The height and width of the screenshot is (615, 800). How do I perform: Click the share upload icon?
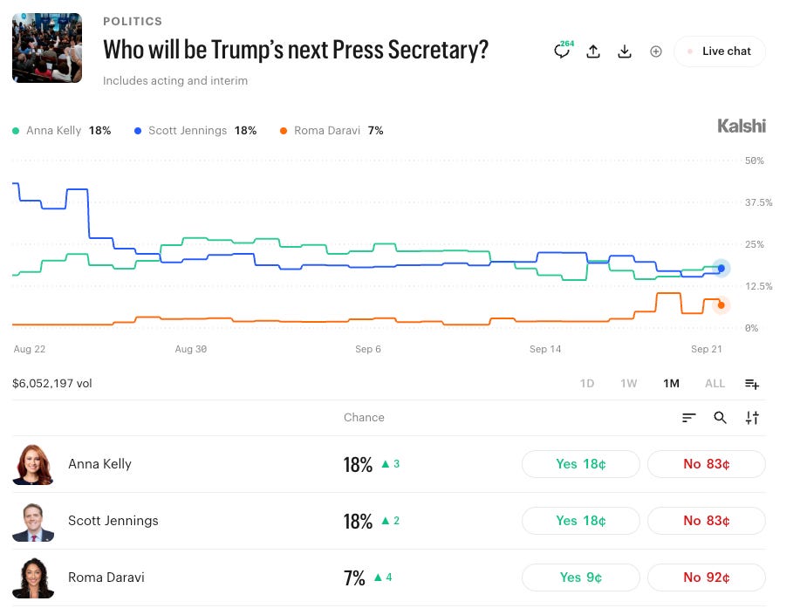coord(593,51)
